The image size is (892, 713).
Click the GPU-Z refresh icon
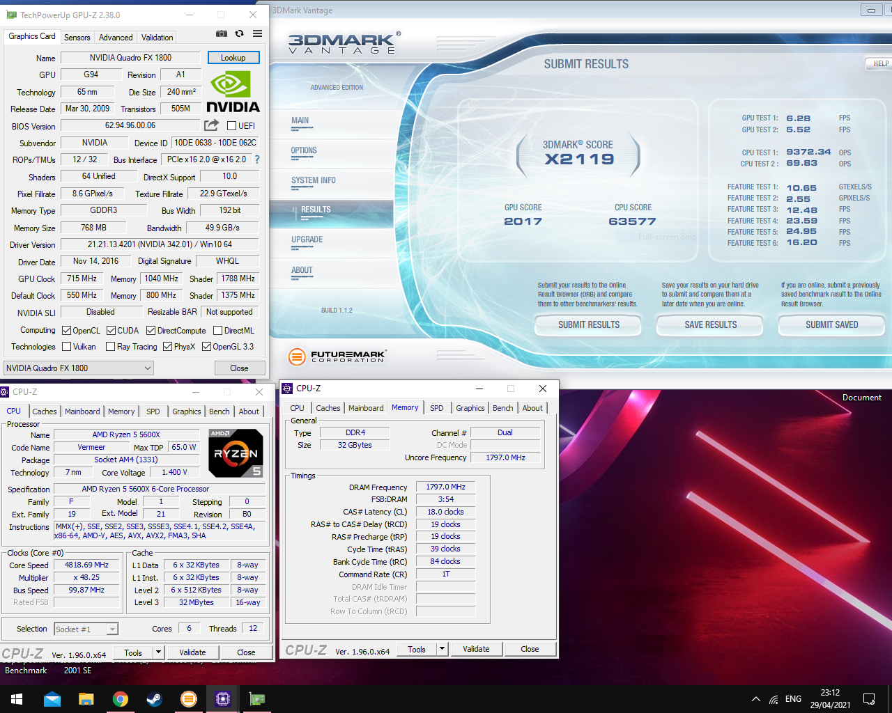pos(240,33)
